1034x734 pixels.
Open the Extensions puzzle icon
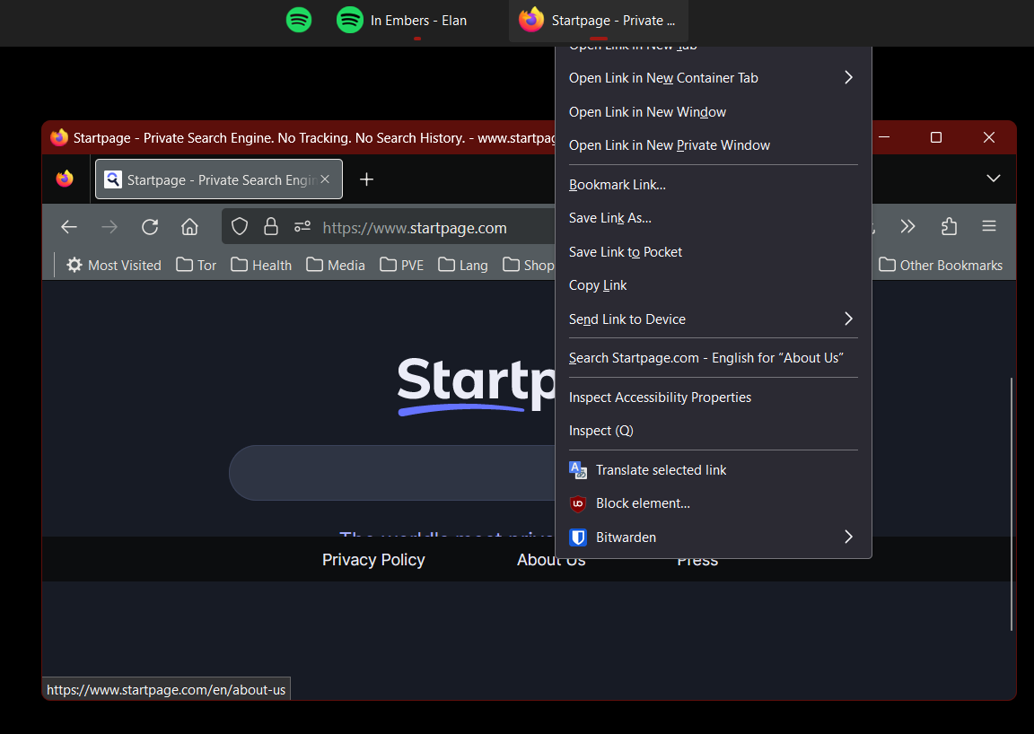click(x=949, y=227)
